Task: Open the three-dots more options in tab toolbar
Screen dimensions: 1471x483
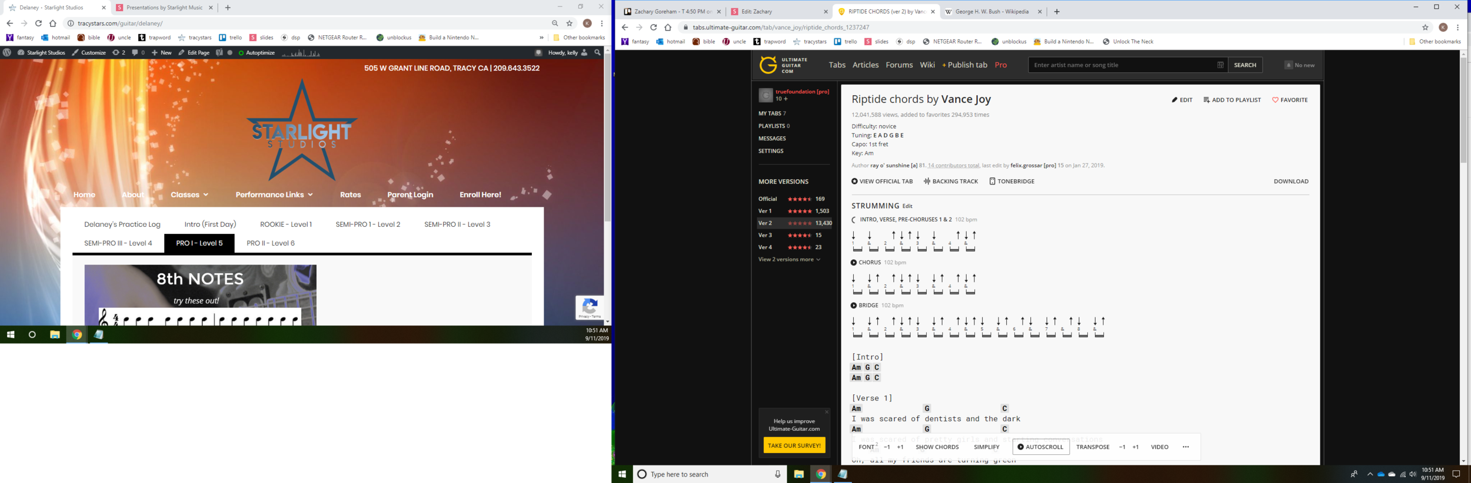Action: tap(1185, 447)
